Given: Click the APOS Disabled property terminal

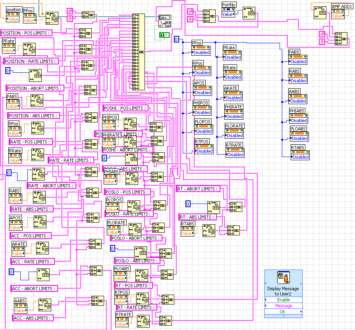Looking at the screenshot, I should (x=203, y=93).
